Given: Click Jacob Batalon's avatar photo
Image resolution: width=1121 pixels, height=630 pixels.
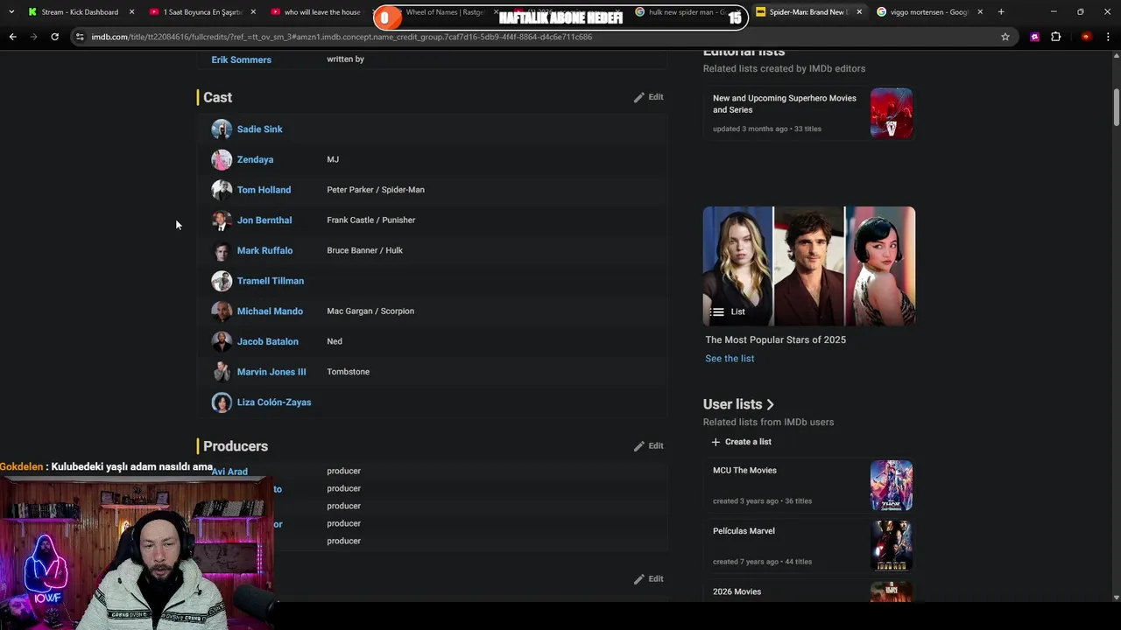Looking at the screenshot, I should (222, 341).
